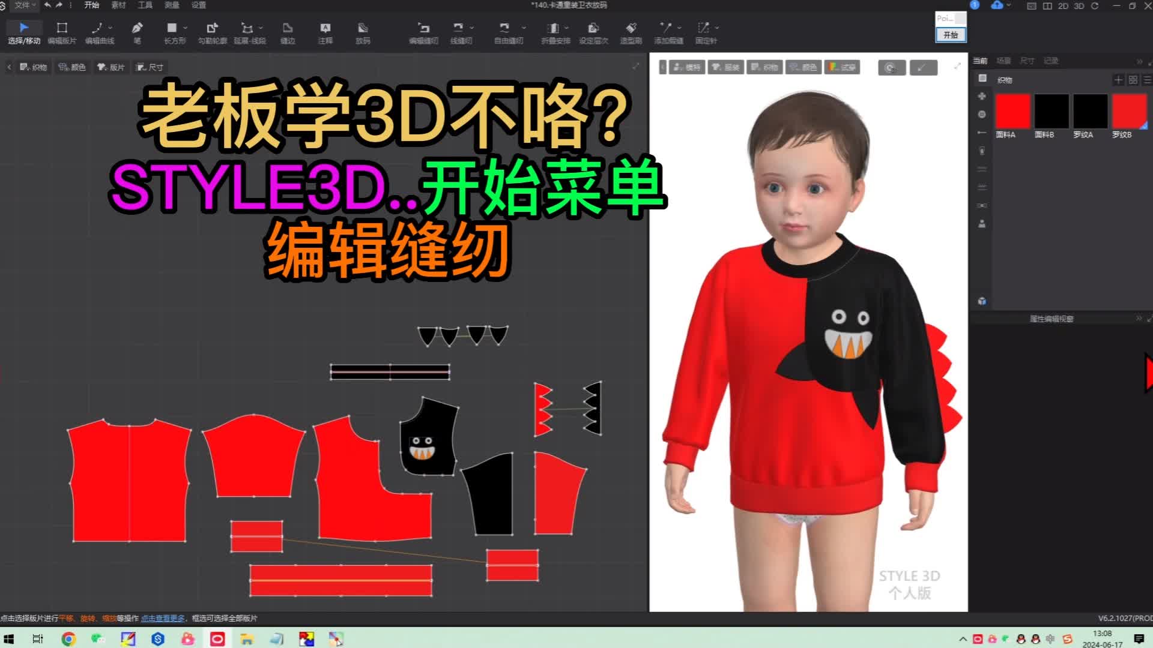Select the 编辑缝纫 tool

(423, 33)
